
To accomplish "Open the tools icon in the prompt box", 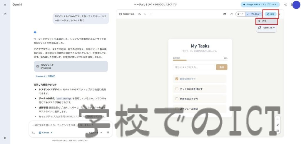I will click(34, 133).
